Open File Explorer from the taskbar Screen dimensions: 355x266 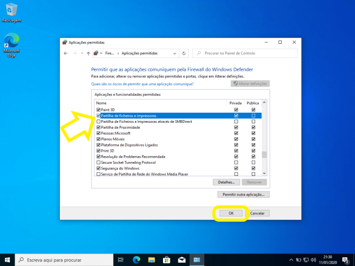tap(151, 260)
